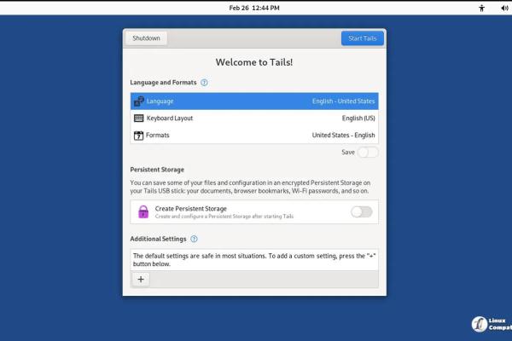The width and height of the screenshot is (512, 341).
Task: Click the Shutdown button
Action: [x=146, y=38]
